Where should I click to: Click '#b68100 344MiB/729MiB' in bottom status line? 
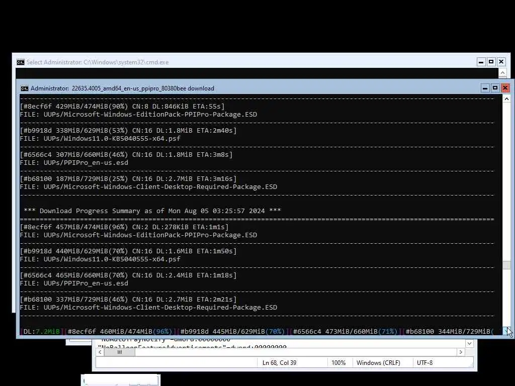pyautogui.click(x=449, y=332)
